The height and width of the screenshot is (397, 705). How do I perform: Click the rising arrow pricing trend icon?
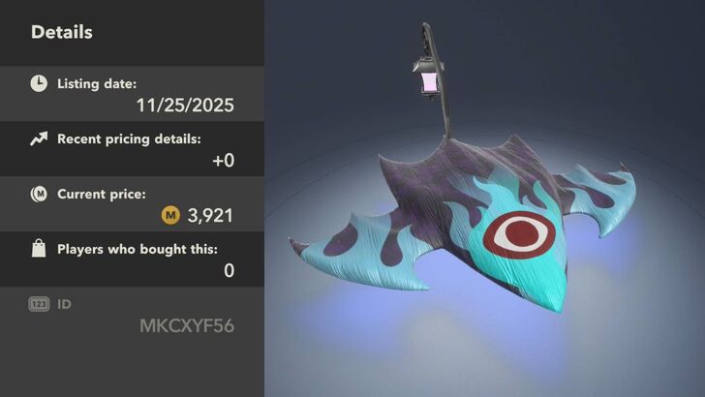click(x=39, y=138)
